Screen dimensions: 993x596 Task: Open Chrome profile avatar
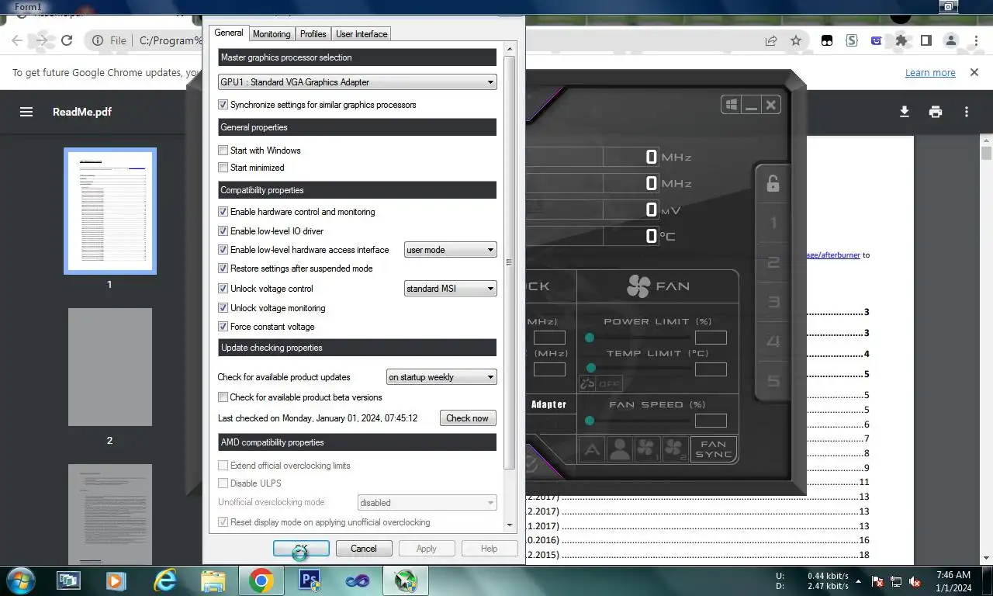[951, 40]
